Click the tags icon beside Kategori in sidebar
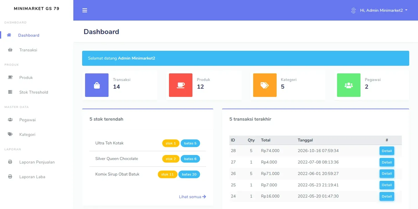418x209 pixels. (x=10, y=134)
